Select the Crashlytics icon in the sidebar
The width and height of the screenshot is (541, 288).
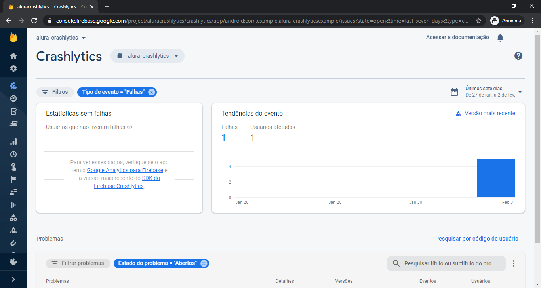tap(13, 85)
